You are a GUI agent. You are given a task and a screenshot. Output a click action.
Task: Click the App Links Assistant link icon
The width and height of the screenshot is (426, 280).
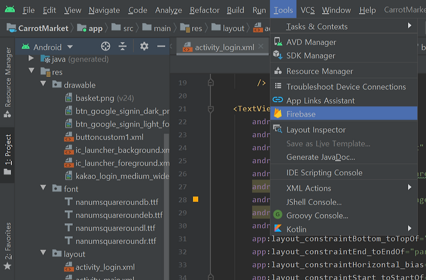coord(278,100)
